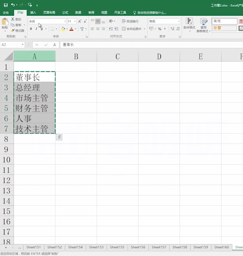Open the Sheet155 worksheet tab
Image resolution: width=243 pixels, height=256 pixels.
point(117,247)
